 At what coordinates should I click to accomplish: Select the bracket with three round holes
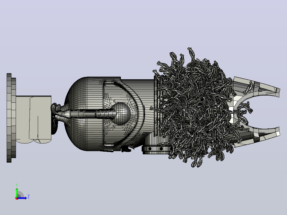point(157,148)
